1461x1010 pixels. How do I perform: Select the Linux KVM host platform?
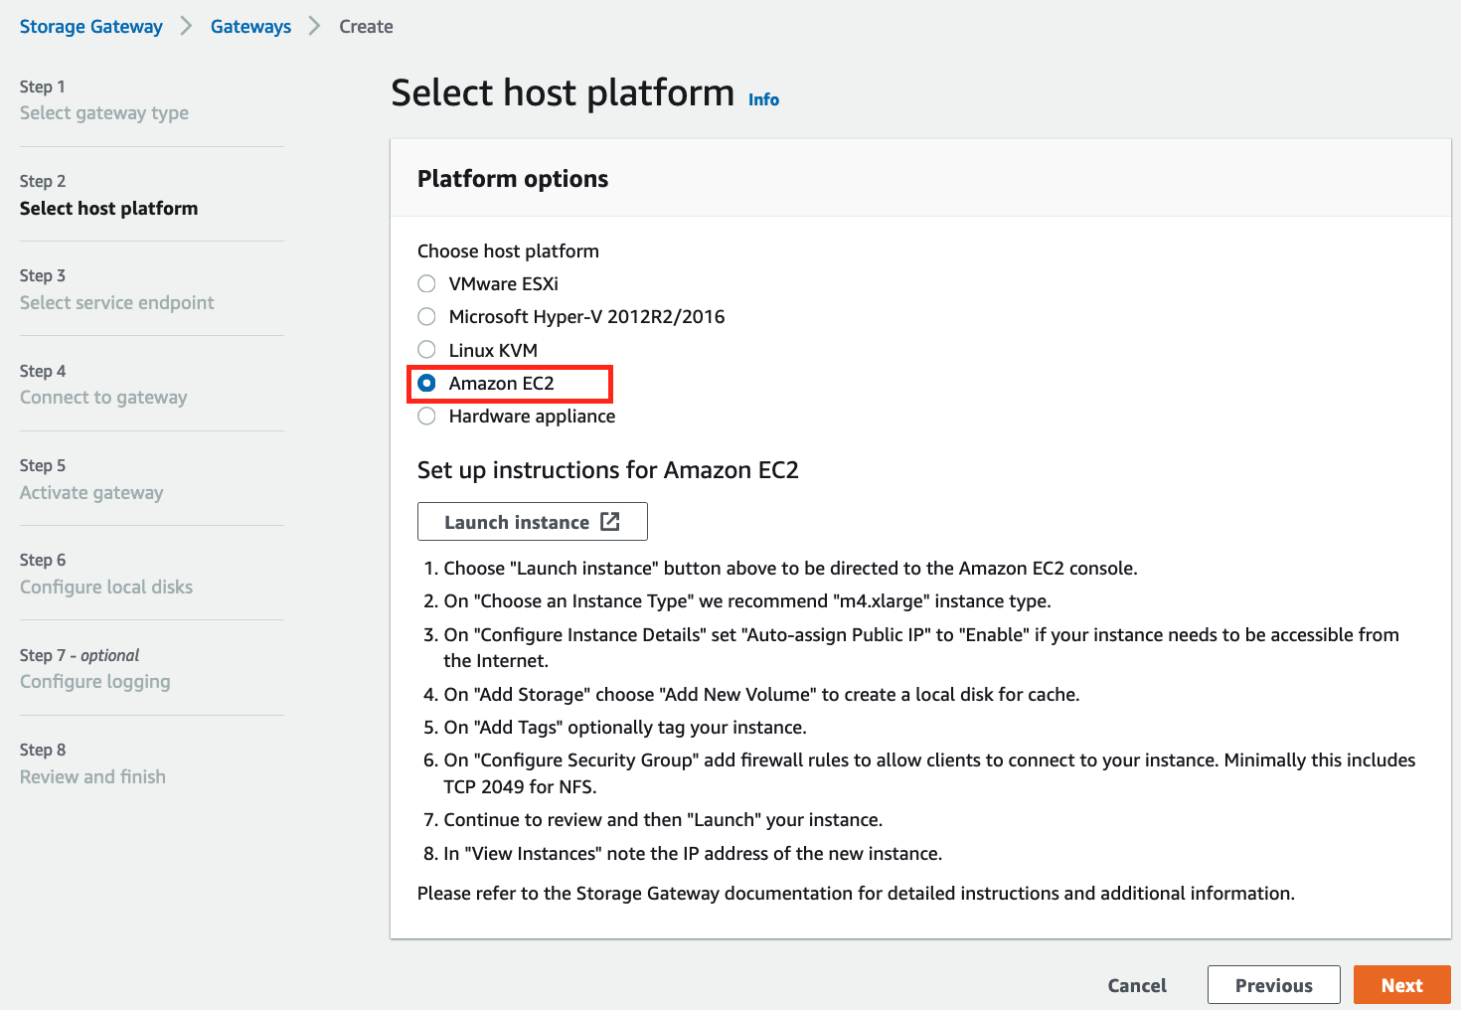coord(426,350)
